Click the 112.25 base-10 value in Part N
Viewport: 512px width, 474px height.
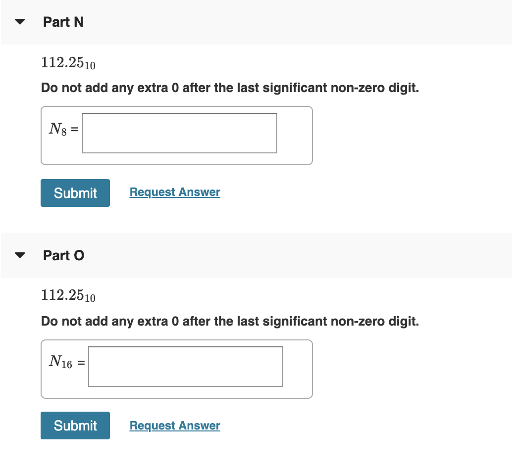68,62
